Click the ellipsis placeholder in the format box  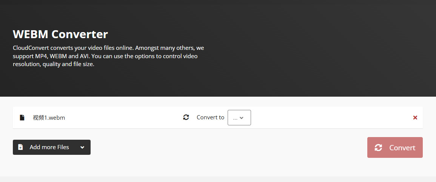[235, 118]
